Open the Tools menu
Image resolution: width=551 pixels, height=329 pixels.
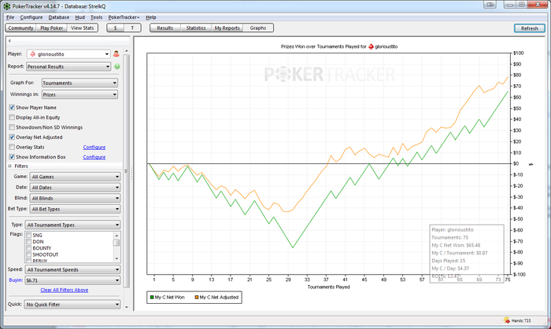click(x=96, y=17)
